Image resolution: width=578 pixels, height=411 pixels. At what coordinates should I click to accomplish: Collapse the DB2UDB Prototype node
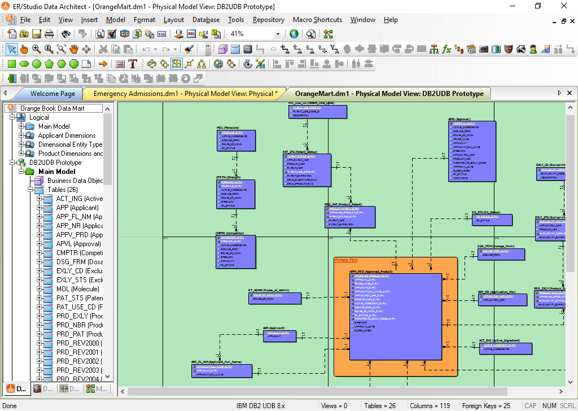click(12, 163)
